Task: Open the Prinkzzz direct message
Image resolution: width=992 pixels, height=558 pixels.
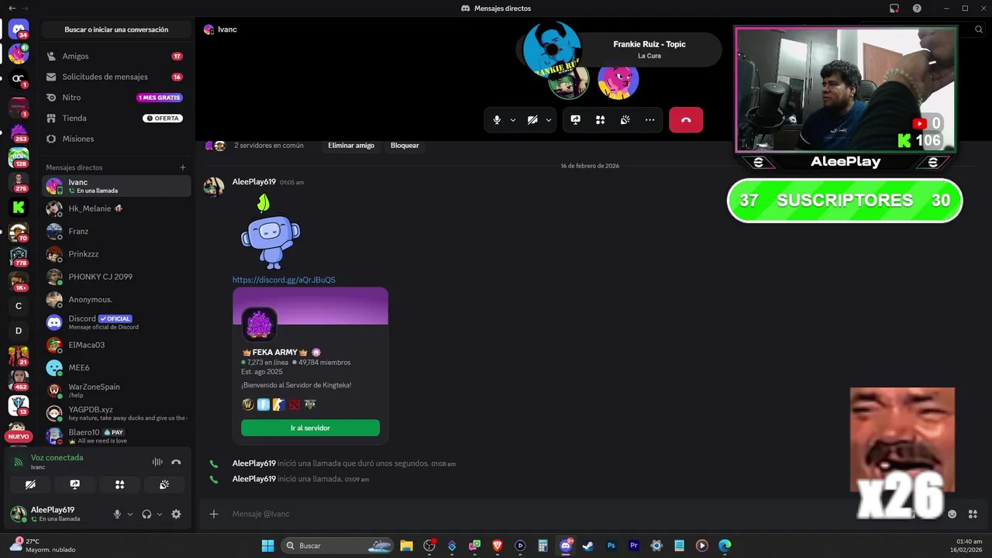Action: pos(116,254)
